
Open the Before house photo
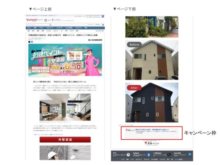pos(152,59)
